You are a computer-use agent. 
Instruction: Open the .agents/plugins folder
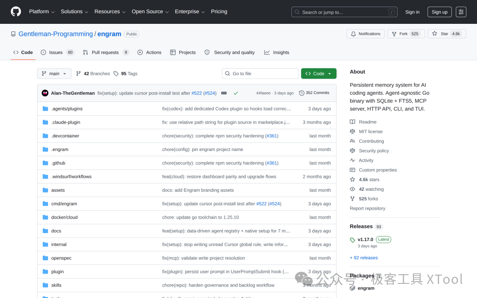click(x=67, y=109)
